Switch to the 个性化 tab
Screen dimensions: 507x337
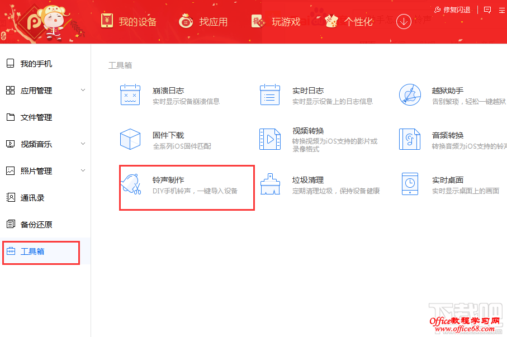[349, 22]
